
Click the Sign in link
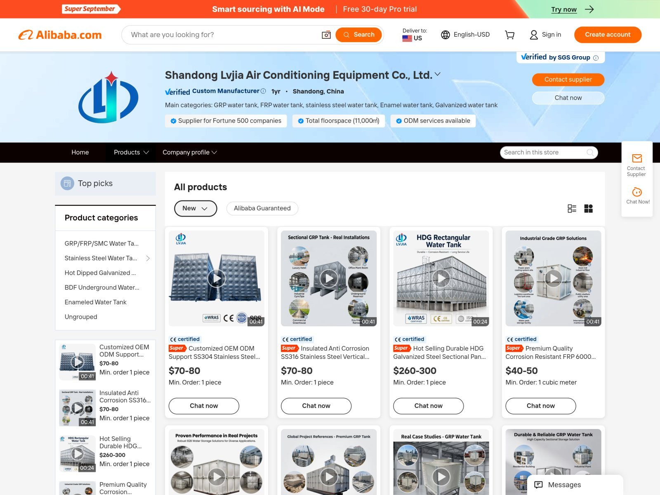(545, 35)
